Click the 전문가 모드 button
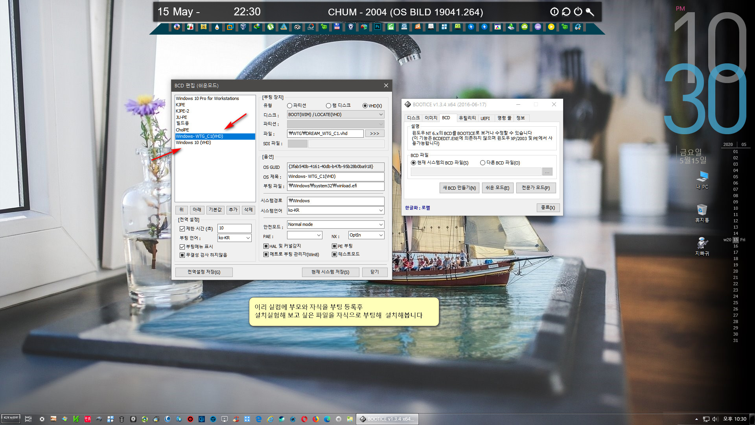 click(x=536, y=188)
